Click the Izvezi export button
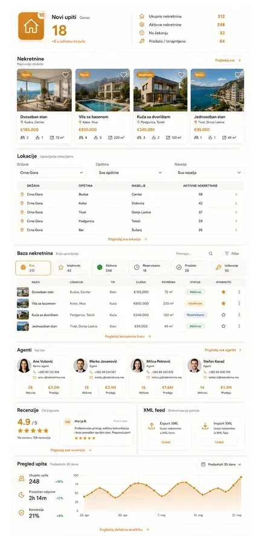261x541 pixels. [x=166, y=442]
